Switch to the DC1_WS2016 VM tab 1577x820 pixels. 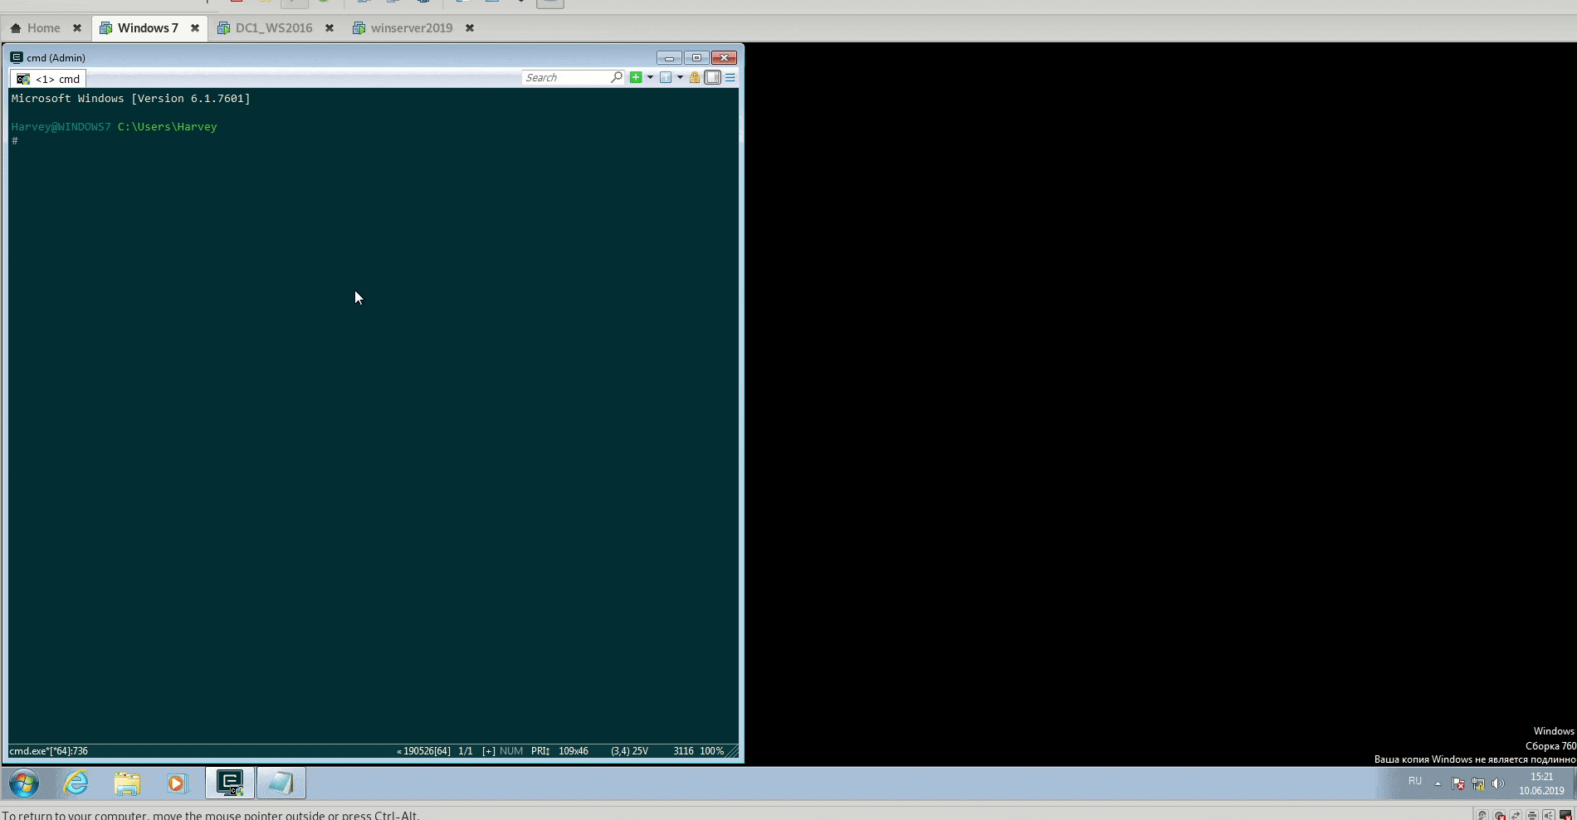[x=265, y=28]
